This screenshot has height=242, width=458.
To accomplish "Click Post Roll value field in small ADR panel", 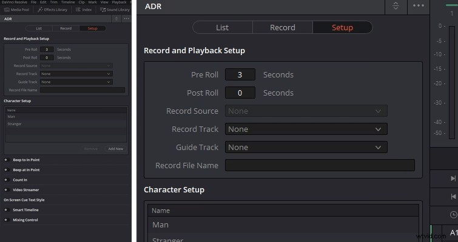I will (47, 57).
